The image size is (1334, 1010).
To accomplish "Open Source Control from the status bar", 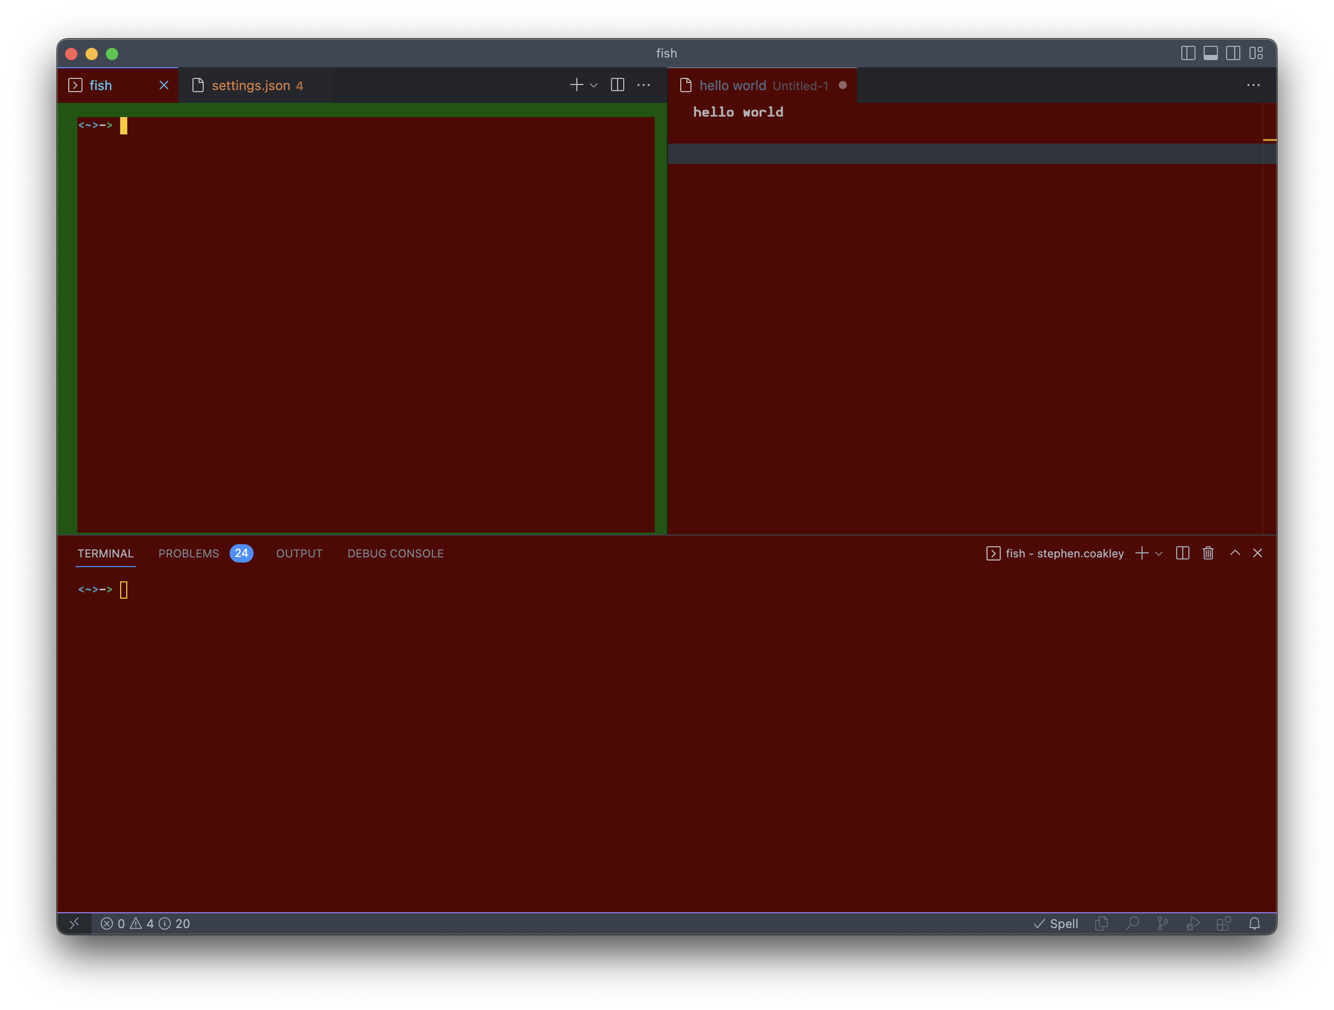I will click(1162, 923).
